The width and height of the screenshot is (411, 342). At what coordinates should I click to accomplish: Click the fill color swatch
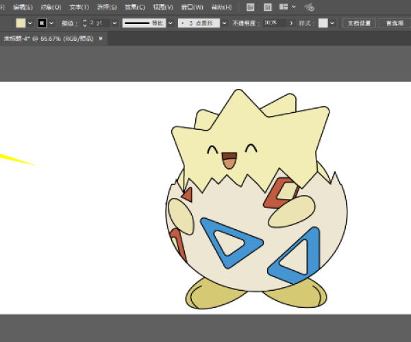coord(21,23)
